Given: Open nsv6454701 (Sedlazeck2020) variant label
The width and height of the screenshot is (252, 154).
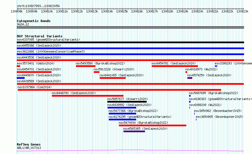Looking at the screenshot, I should [39, 69].
